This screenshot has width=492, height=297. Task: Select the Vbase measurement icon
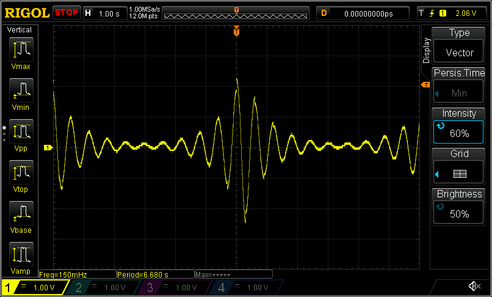click(20, 215)
